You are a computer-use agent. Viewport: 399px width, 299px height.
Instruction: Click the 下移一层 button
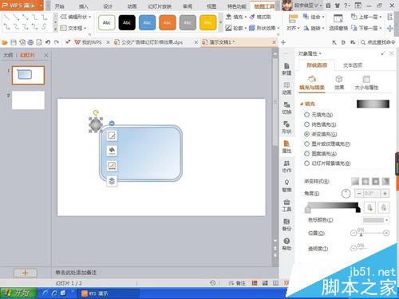pyautogui.click(x=366, y=28)
